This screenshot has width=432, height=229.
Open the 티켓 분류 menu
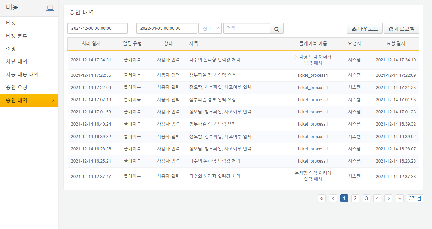[x=29, y=36]
